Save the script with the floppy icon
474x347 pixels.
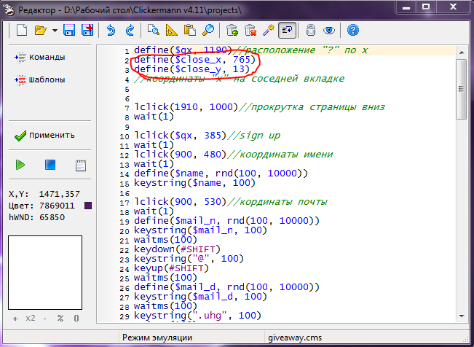[69, 31]
